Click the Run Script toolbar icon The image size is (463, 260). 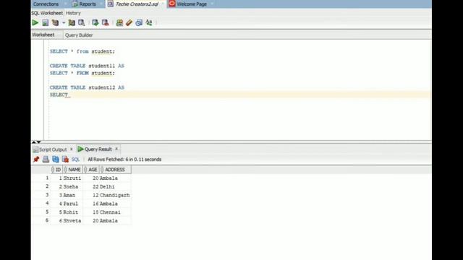45,22
